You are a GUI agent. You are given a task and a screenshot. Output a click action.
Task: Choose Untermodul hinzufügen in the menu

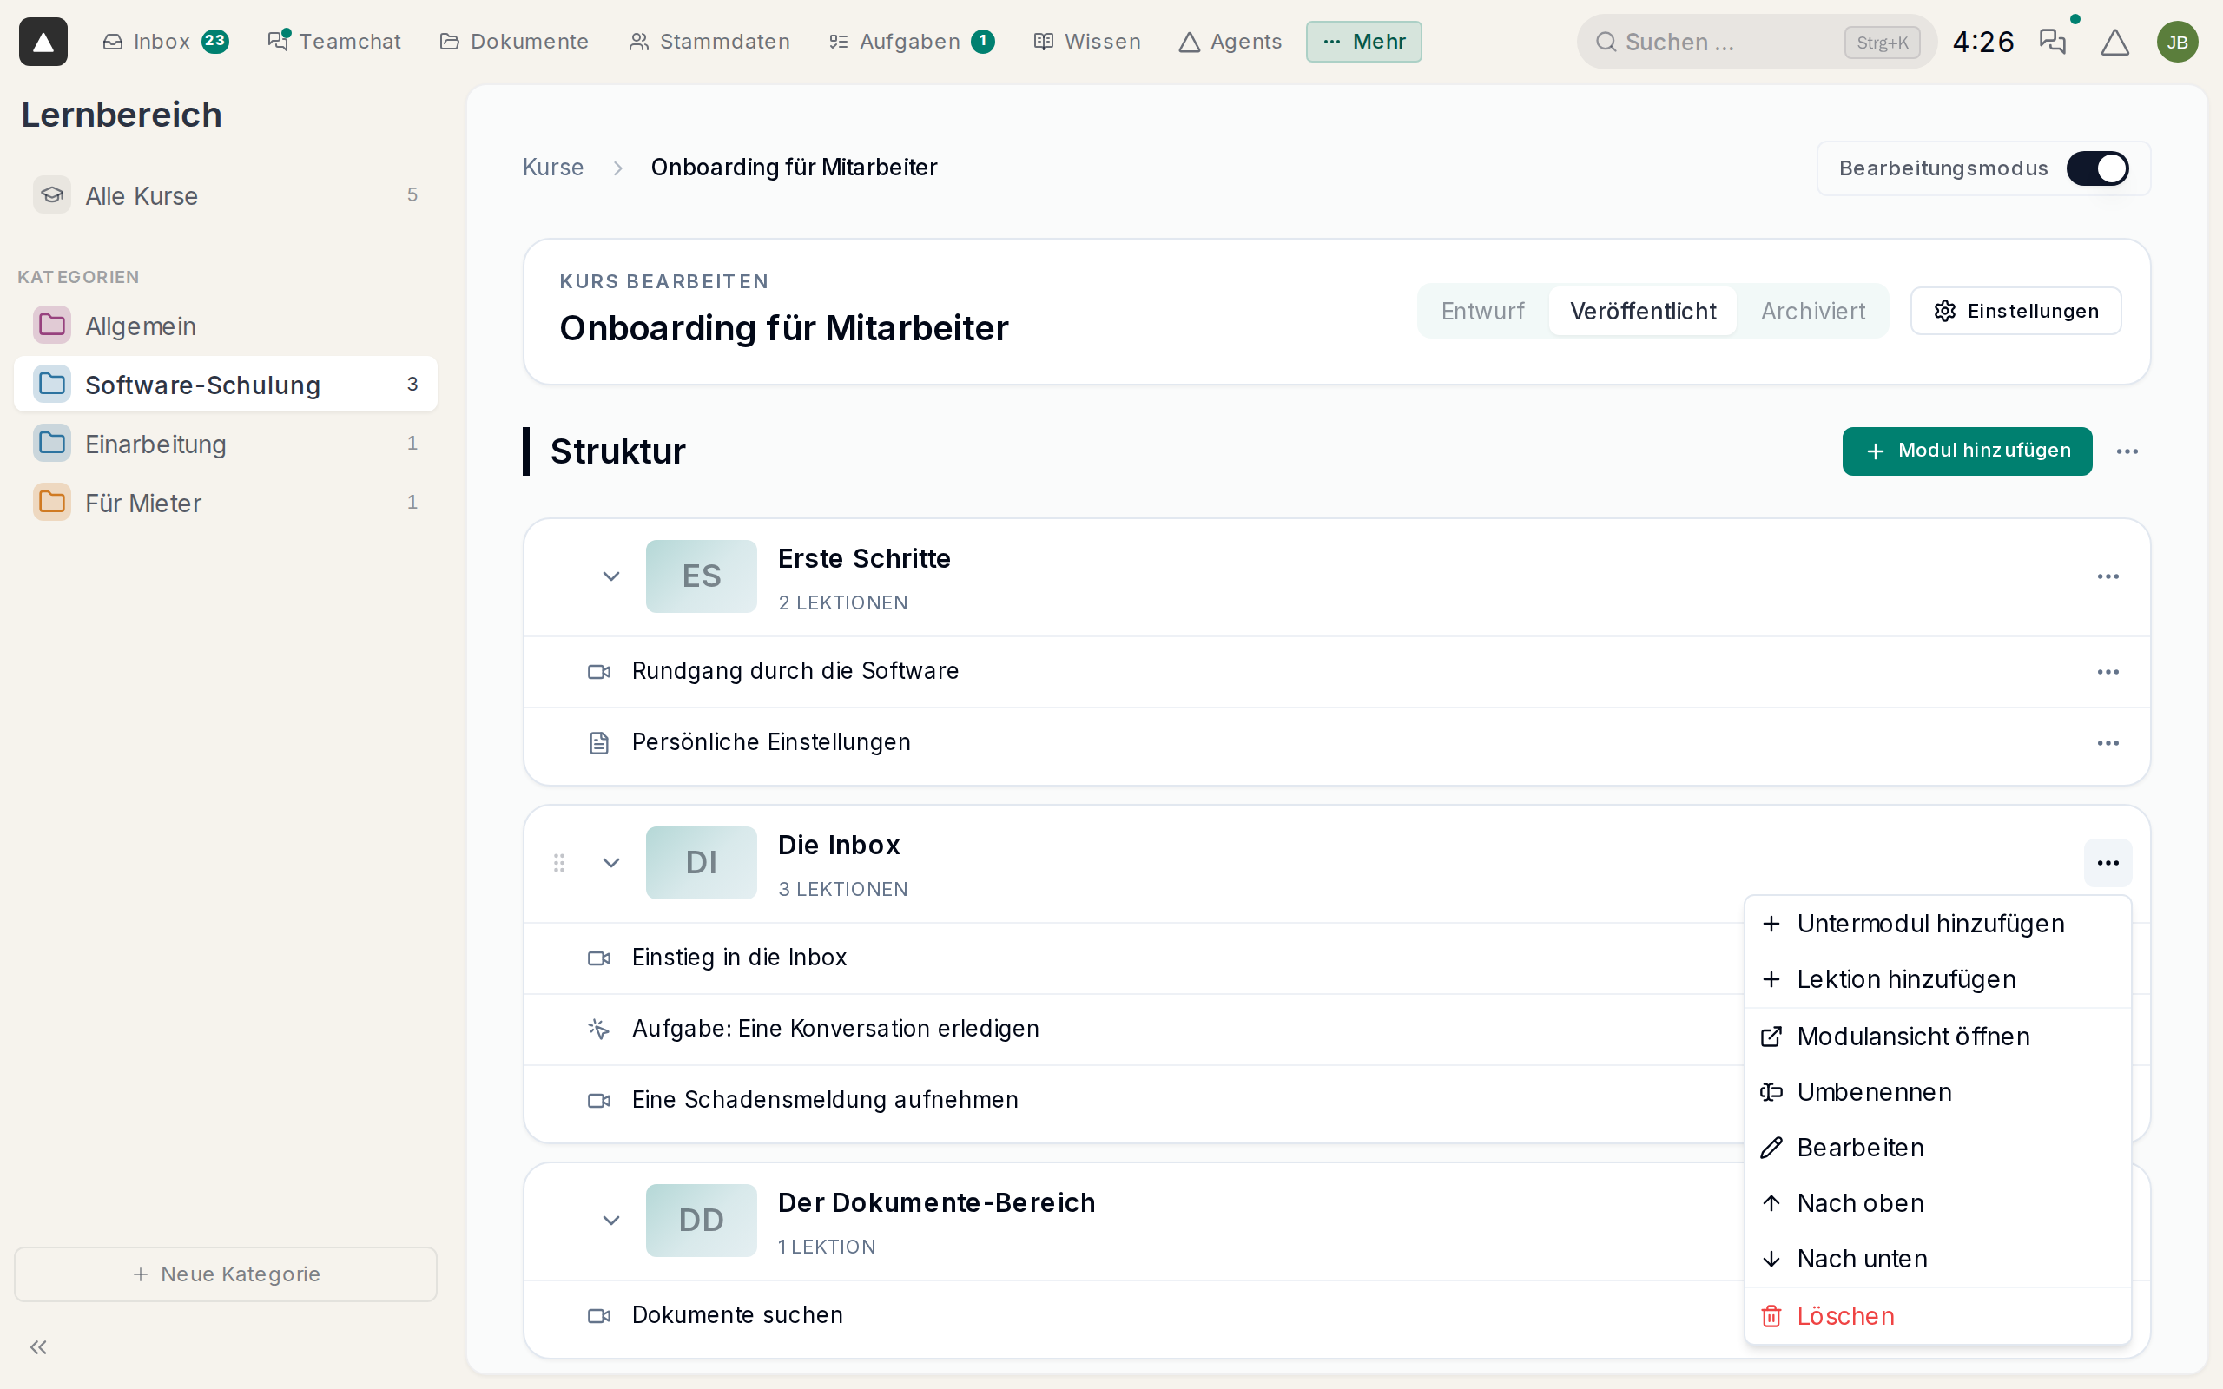coord(1936,925)
